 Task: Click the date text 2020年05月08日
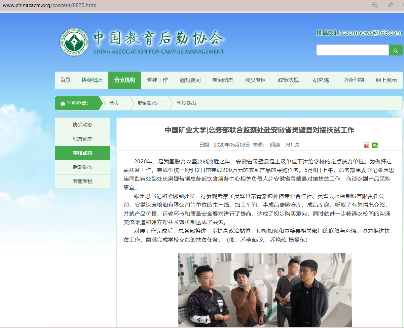coord(232,145)
